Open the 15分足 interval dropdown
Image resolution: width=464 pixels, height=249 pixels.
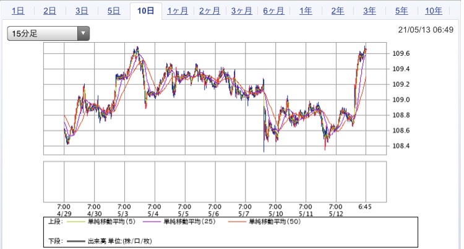pos(48,33)
